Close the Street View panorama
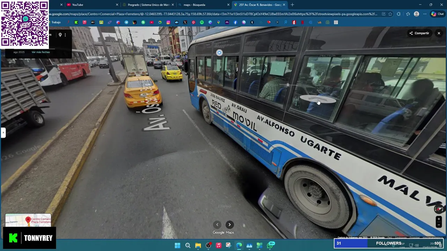The height and width of the screenshot is (251, 447). pyautogui.click(x=439, y=33)
